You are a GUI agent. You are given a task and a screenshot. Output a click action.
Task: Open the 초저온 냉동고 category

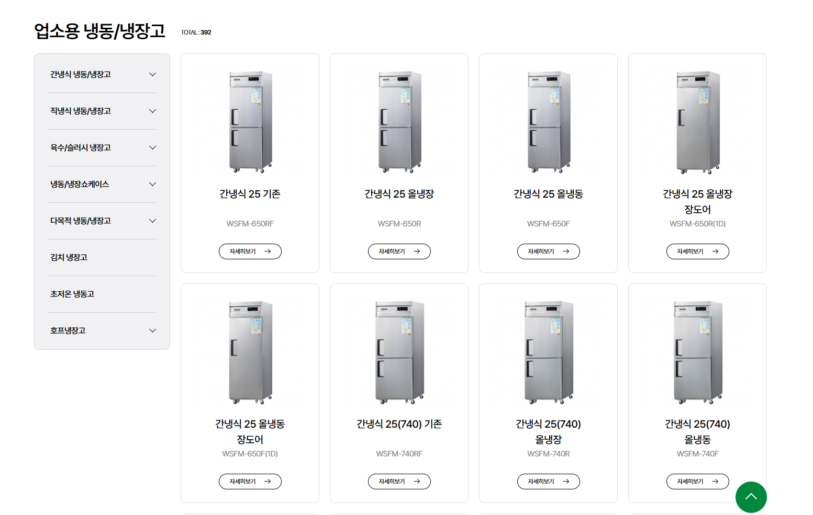[x=102, y=294]
